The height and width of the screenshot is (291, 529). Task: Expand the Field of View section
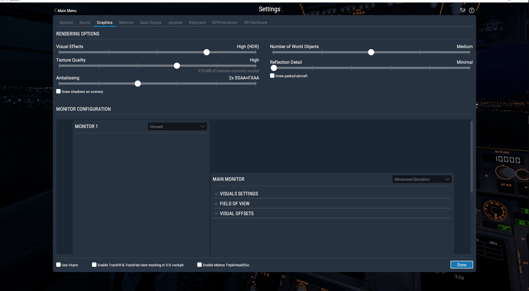(234, 204)
